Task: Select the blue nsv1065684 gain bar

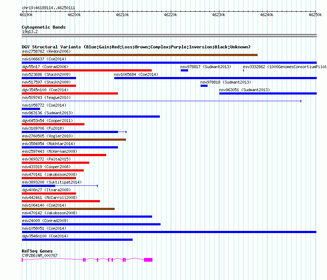Action: point(215,78)
